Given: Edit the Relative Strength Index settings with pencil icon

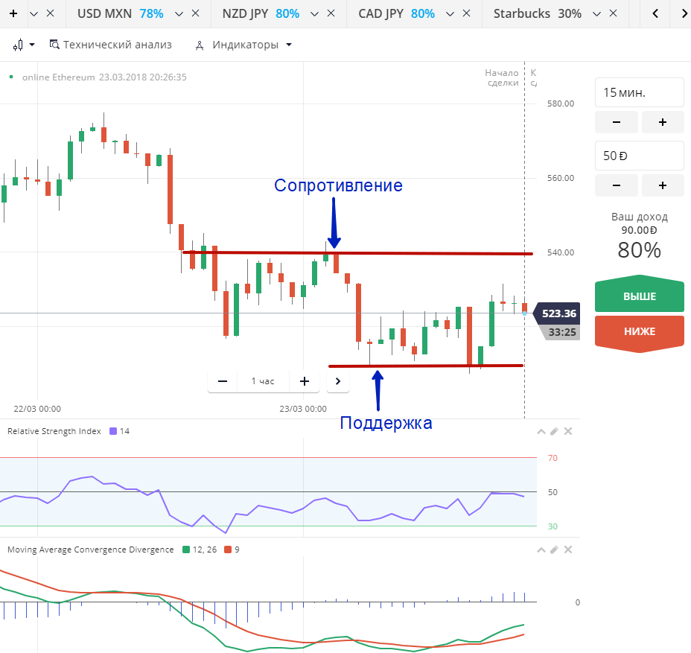Looking at the screenshot, I should [x=554, y=431].
